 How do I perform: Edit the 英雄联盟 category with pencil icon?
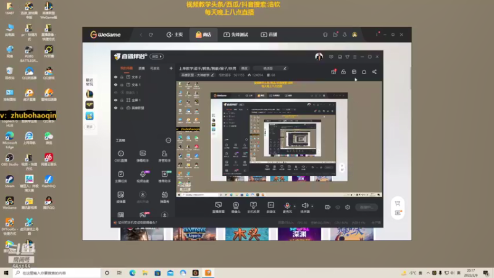pyautogui.click(x=212, y=75)
